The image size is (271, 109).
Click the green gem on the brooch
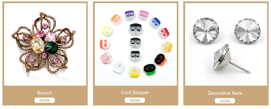51,47
